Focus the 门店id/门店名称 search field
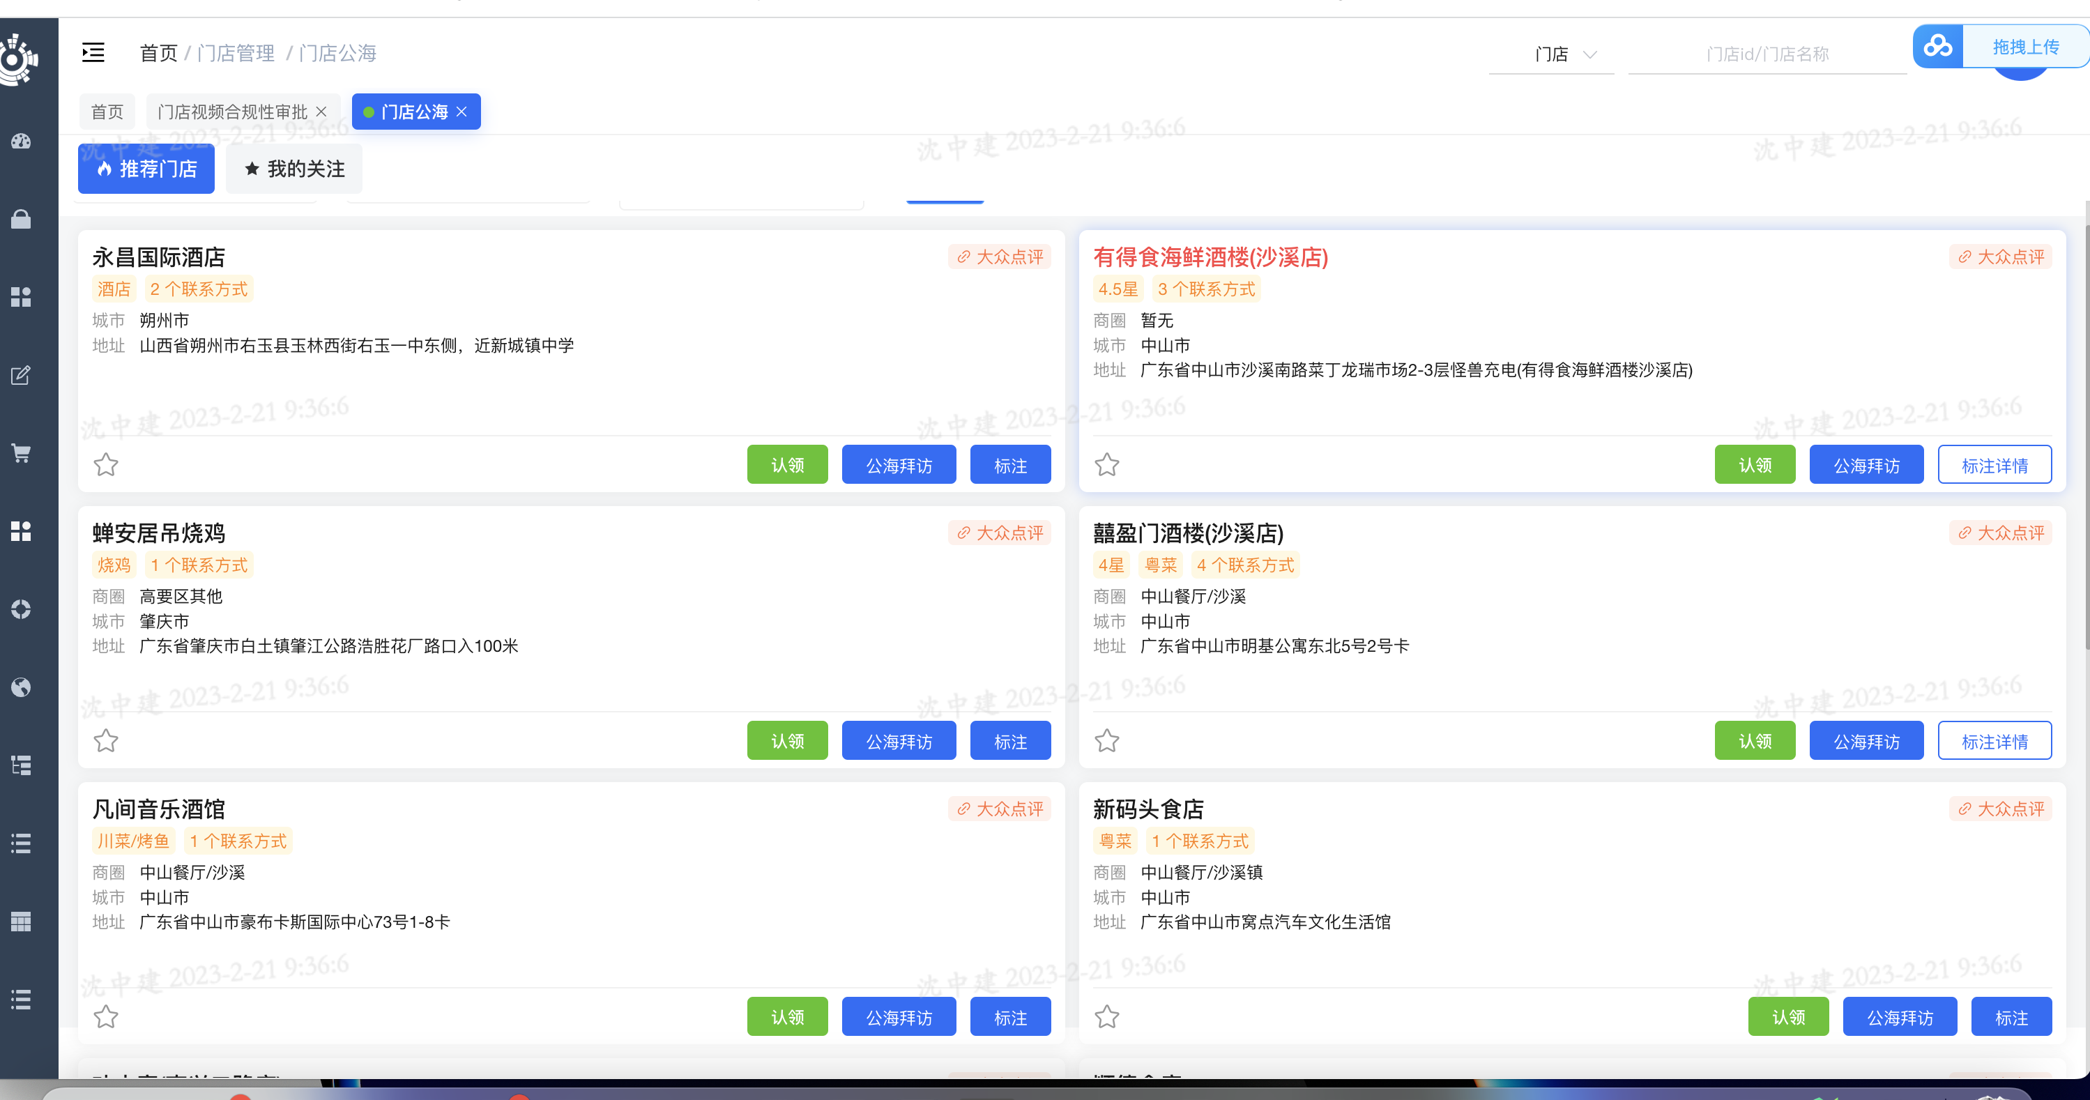The height and width of the screenshot is (1100, 2090). (1767, 54)
